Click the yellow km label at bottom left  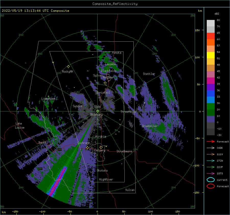click(4, 212)
